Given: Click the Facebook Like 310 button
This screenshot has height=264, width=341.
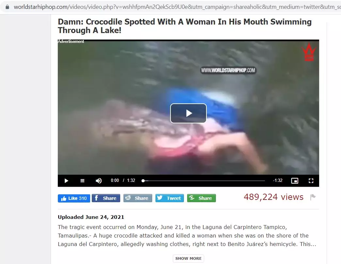Looking at the screenshot, I should [74, 198].
